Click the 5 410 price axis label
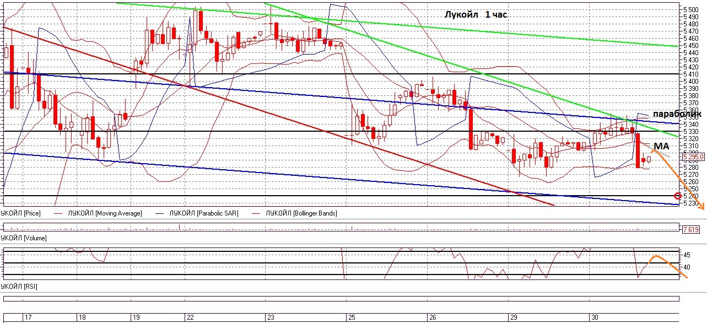The height and width of the screenshot is (323, 707). (x=692, y=74)
